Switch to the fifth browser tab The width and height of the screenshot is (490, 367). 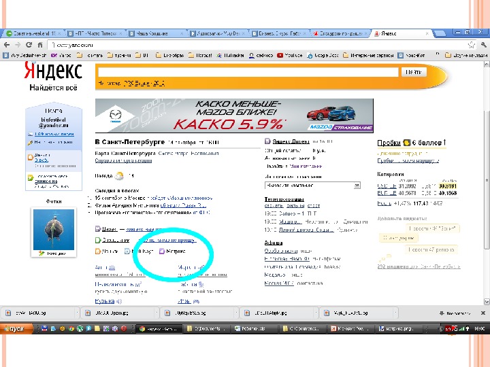[x=279, y=33]
